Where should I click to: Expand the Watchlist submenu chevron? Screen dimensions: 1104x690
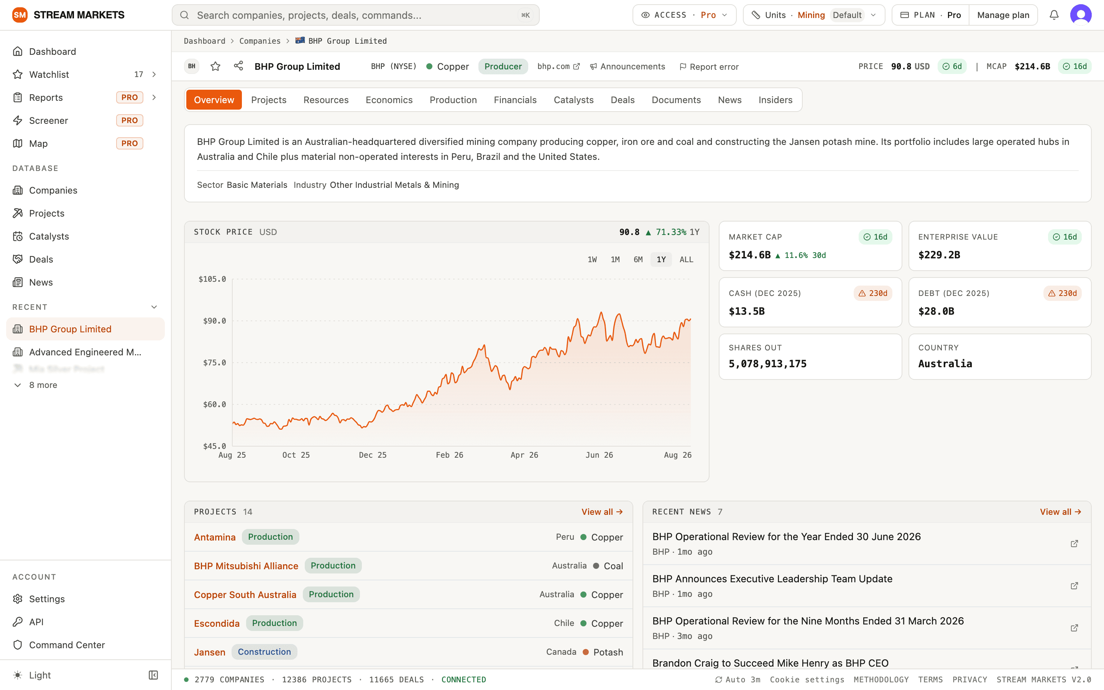coord(154,74)
